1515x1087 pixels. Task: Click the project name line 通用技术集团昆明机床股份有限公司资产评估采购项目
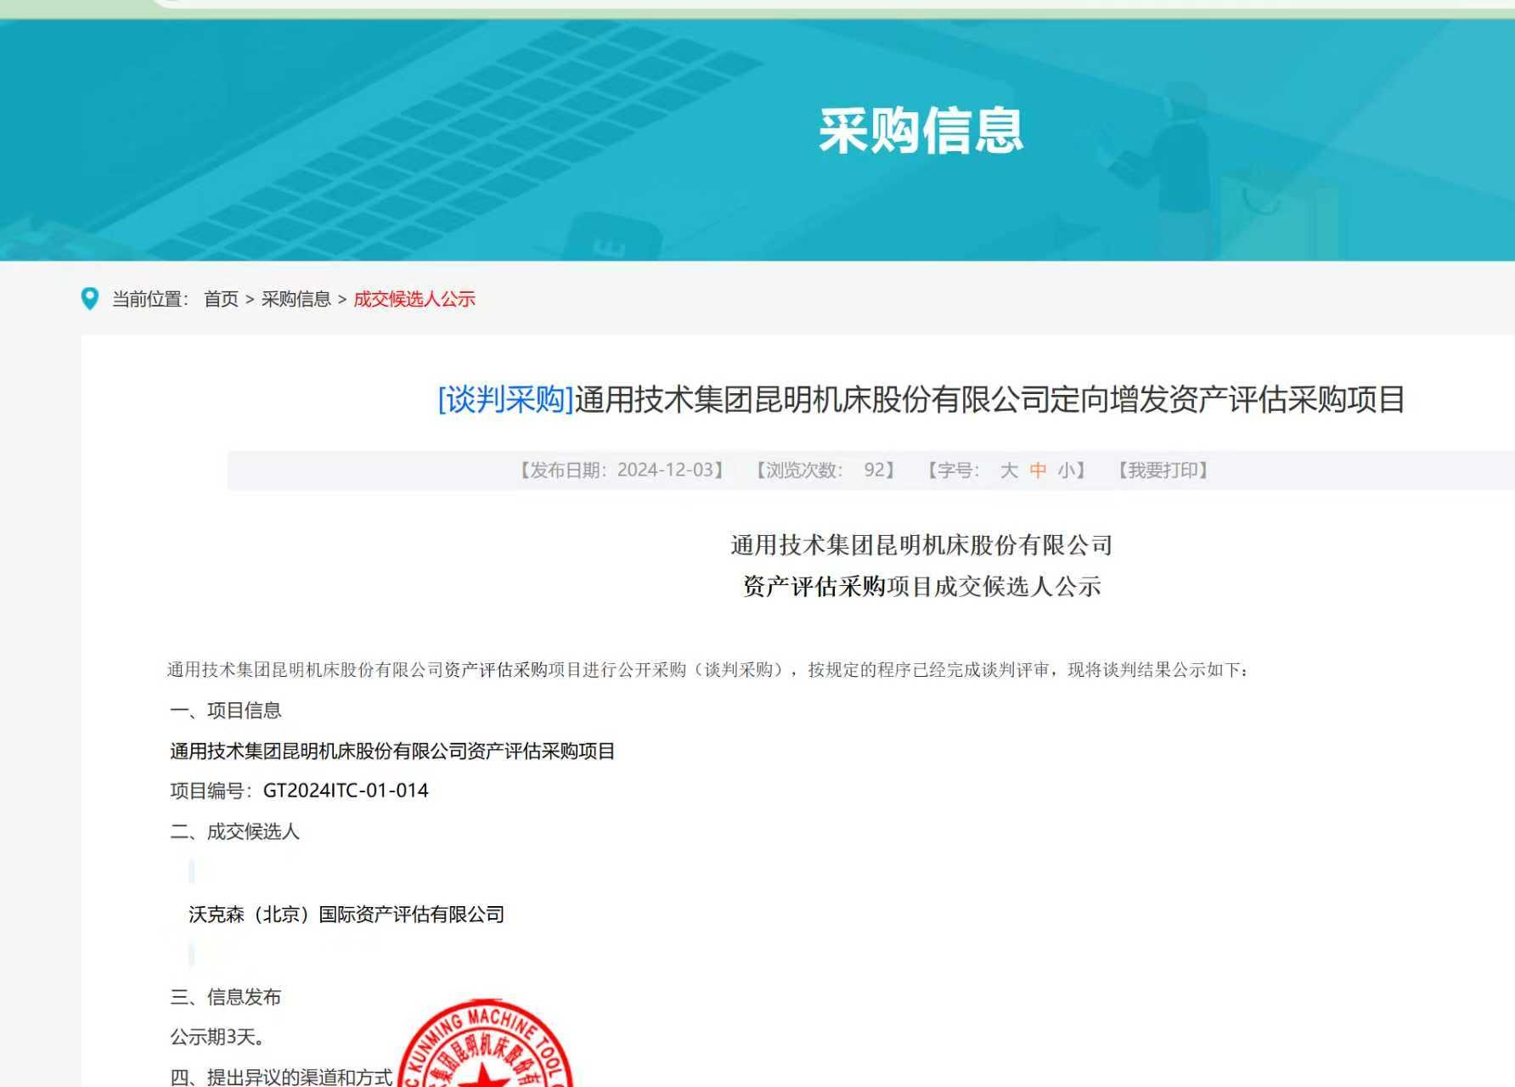392,752
